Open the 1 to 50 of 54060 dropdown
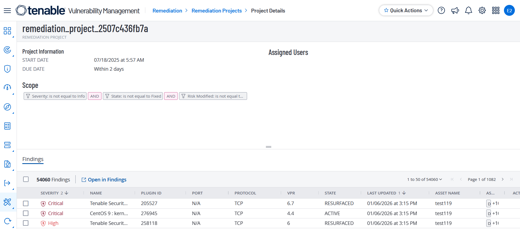Image resolution: width=520 pixels, height=229 pixels. point(424,180)
